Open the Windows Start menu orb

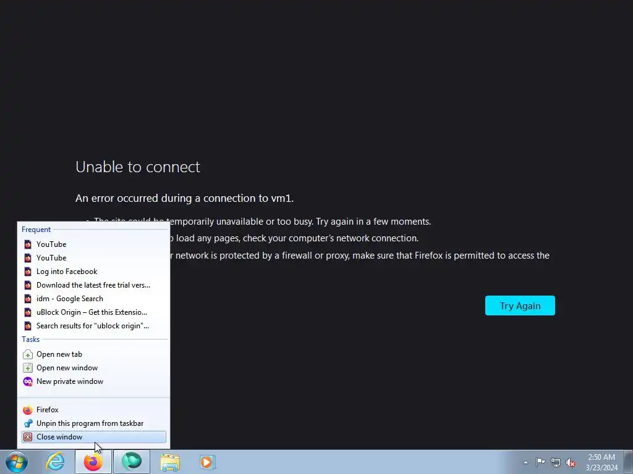pyautogui.click(x=17, y=462)
